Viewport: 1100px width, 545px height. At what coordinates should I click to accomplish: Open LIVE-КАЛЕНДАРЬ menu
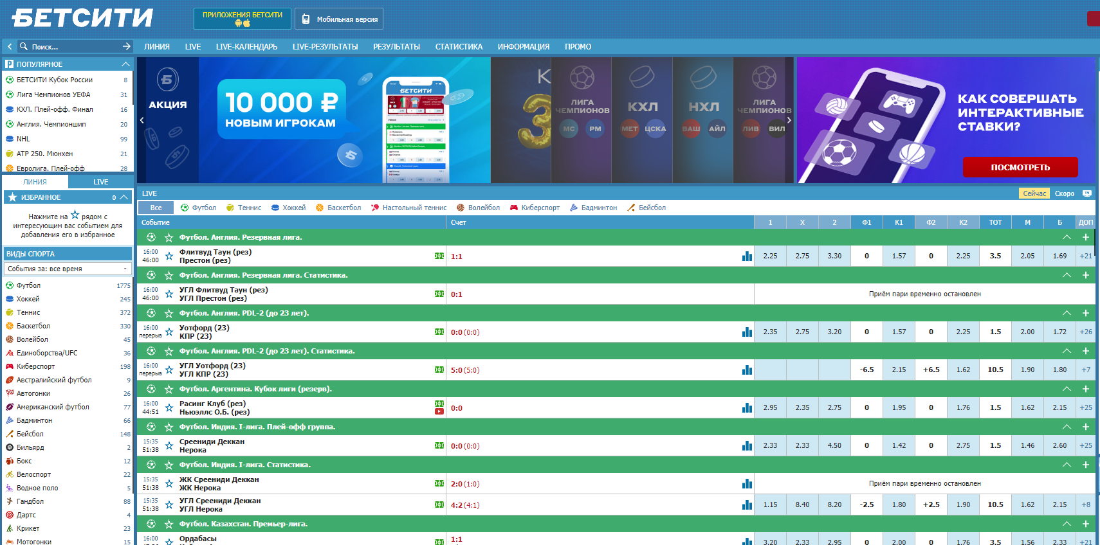click(x=246, y=47)
